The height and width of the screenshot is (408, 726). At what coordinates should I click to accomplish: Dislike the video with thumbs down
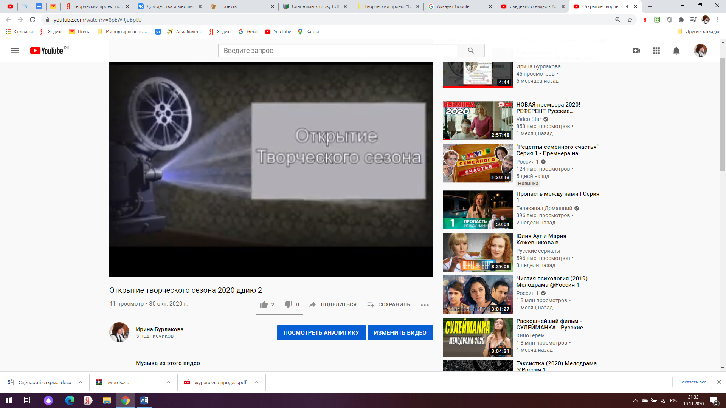[x=289, y=304]
